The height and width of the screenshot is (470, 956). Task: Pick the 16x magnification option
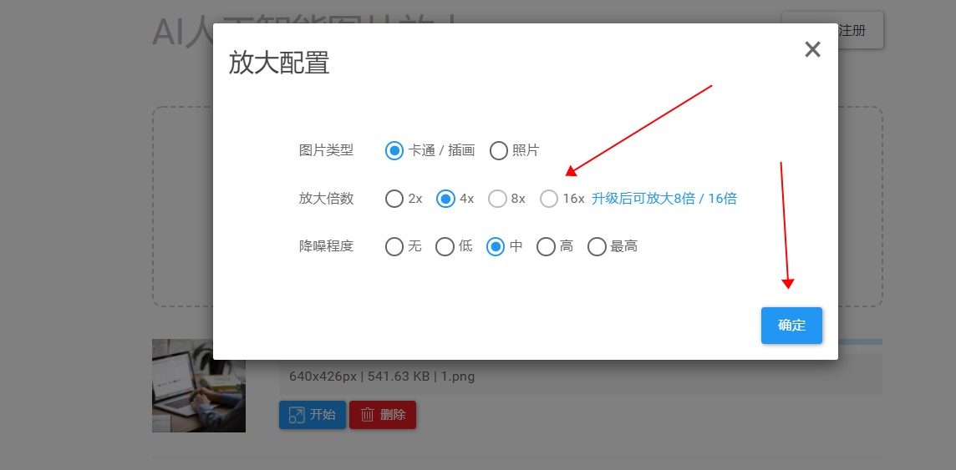click(x=549, y=199)
